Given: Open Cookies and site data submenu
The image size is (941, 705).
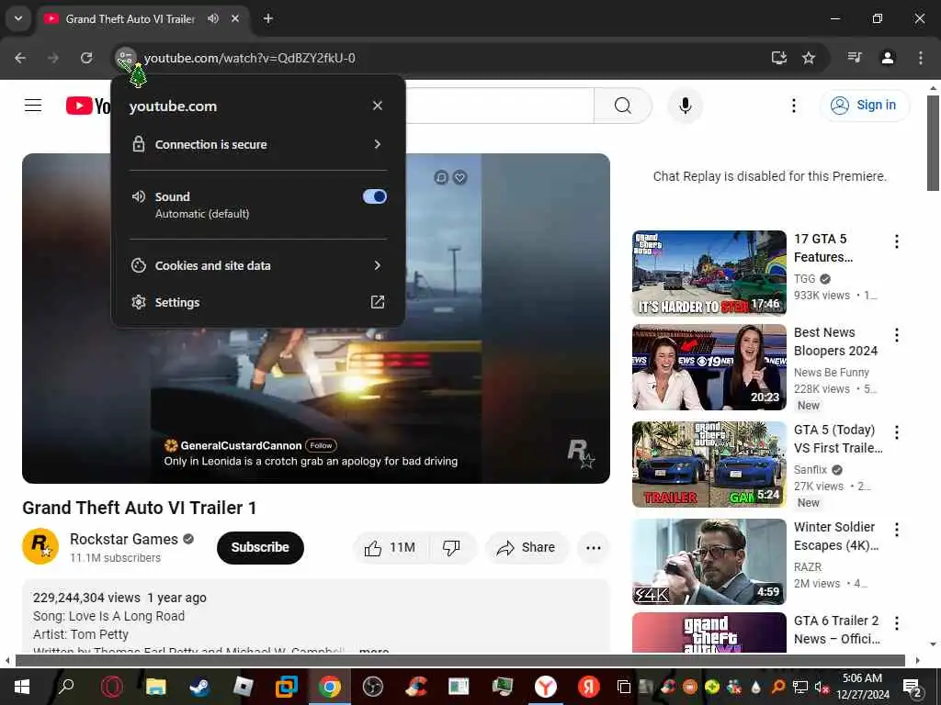Looking at the screenshot, I should [x=258, y=265].
